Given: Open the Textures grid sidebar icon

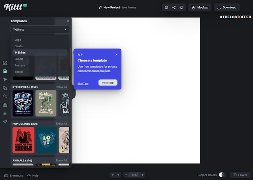Looking at the screenshot, I should [x=5, y=113].
